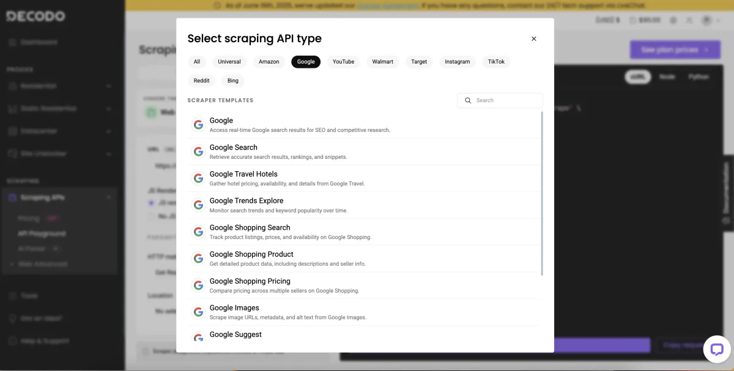
Task: Click 'Get detailed product data' description
Action: (x=287, y=264)
